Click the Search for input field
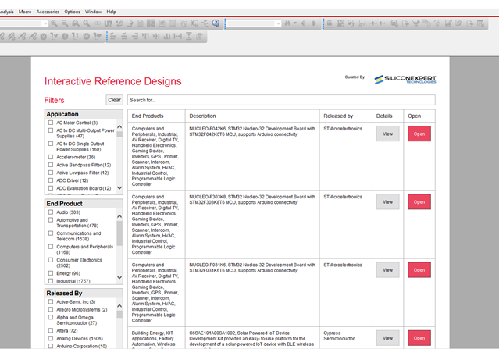 (281, 100)
